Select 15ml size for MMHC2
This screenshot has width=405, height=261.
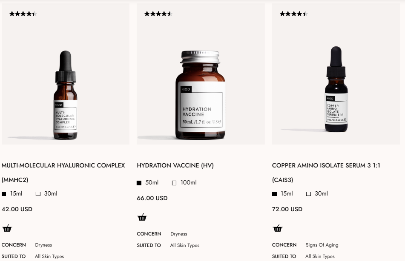[x=12, y=194]
